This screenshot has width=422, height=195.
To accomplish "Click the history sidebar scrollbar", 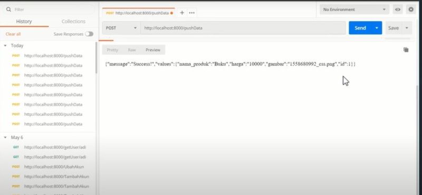I will [x=97, y=58].
